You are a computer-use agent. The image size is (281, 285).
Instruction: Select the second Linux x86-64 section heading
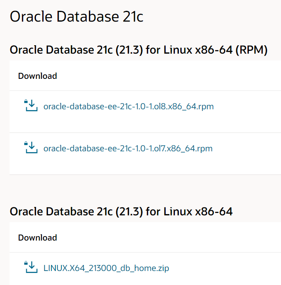121,211
